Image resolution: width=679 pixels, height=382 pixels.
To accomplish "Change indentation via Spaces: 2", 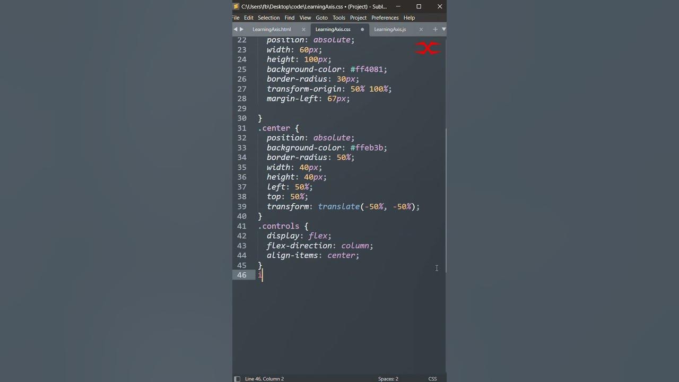I will pos(388,379).
